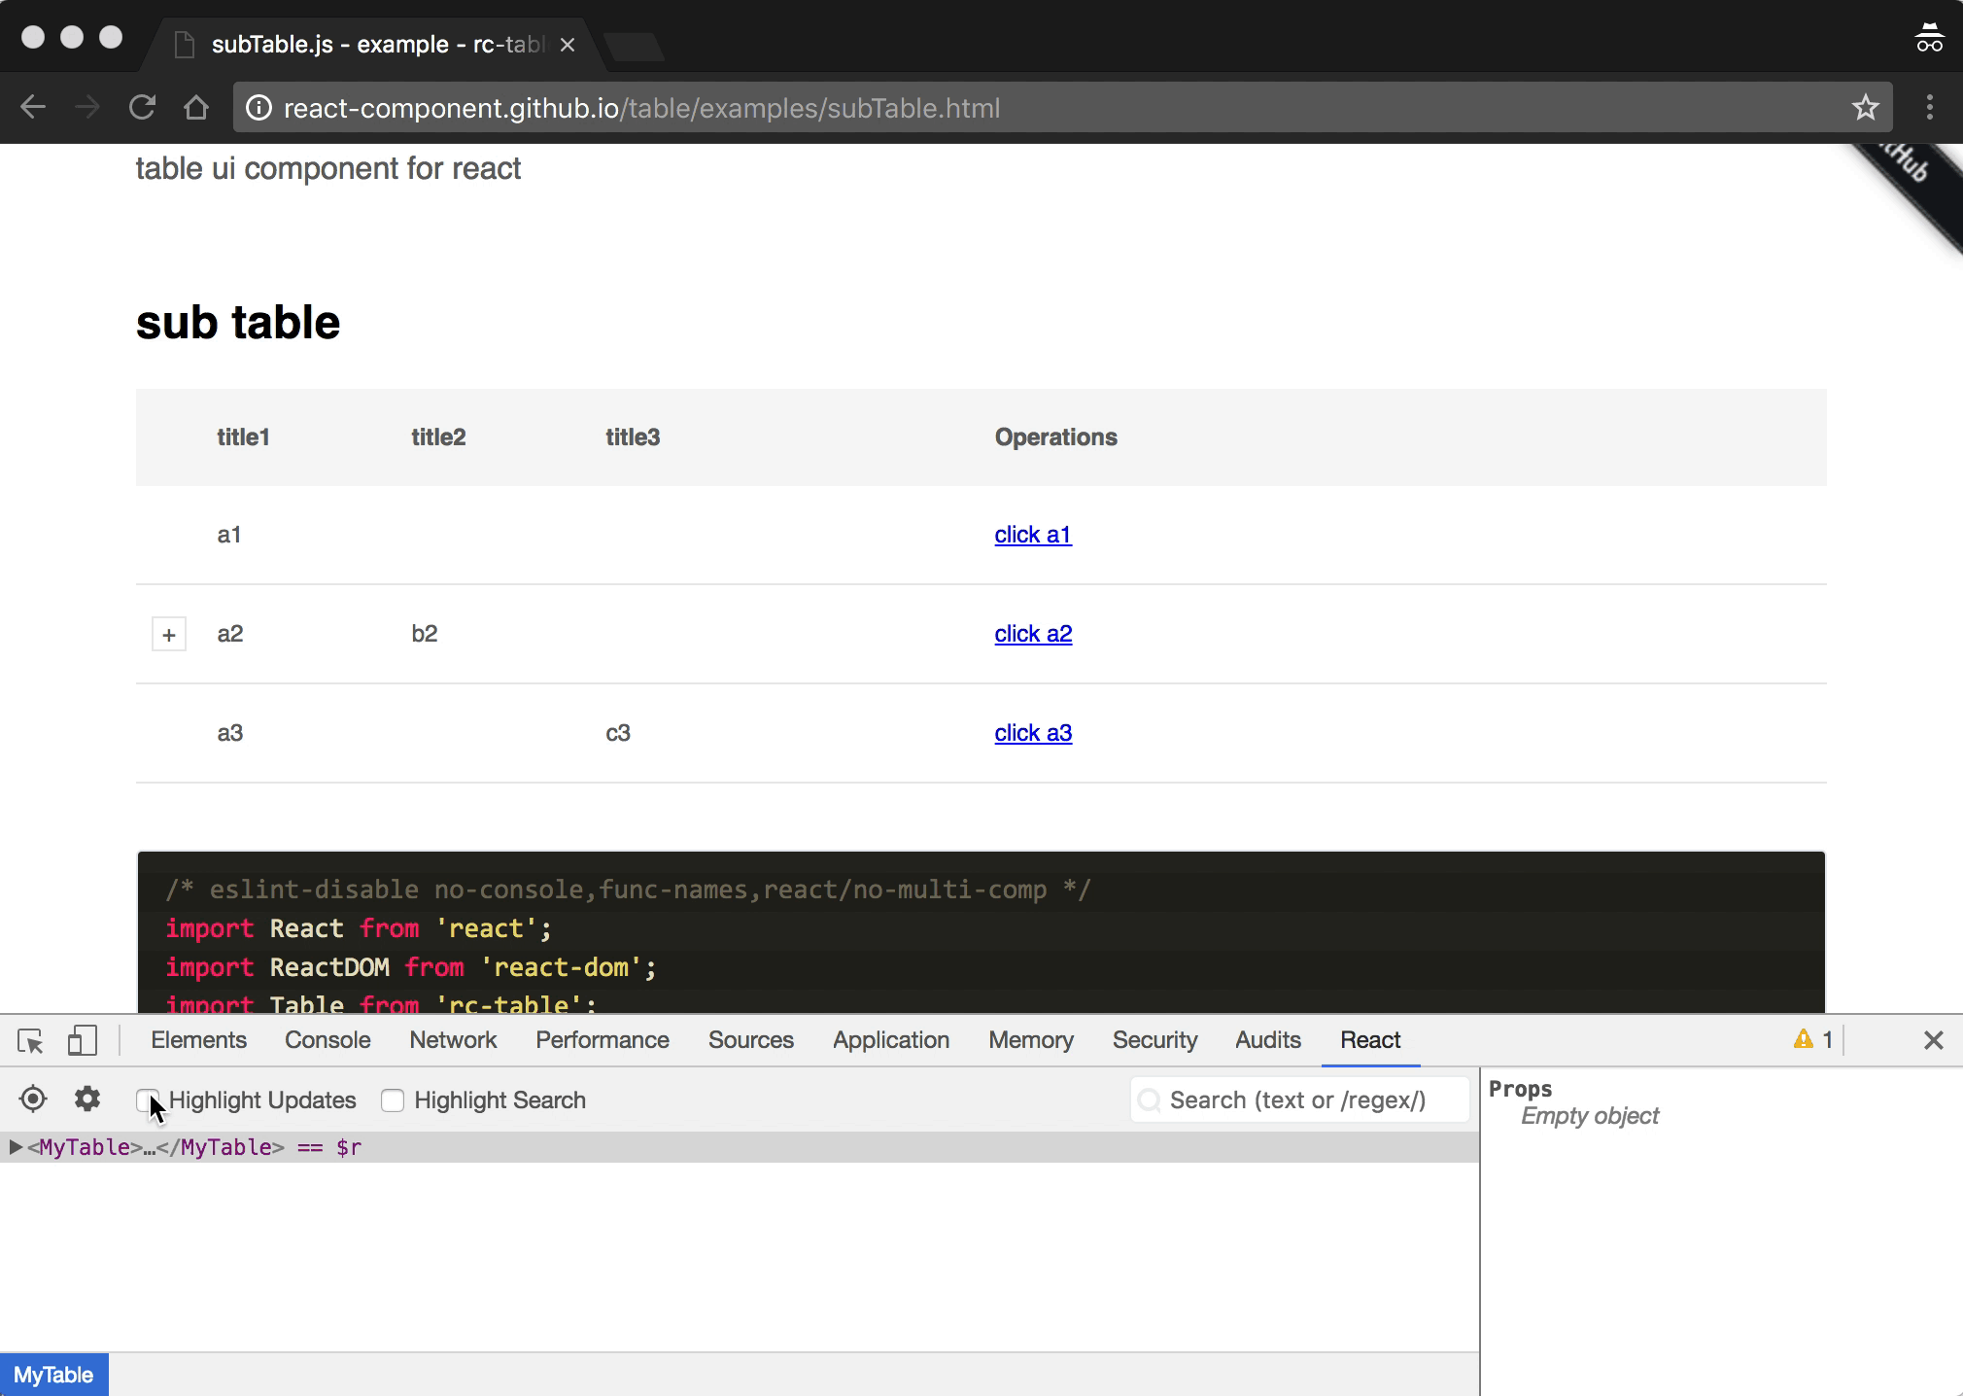The width and height of the screenshot is (1963, 1396).
Task: Click the 'click a1' link
Action: [1033, 535]
